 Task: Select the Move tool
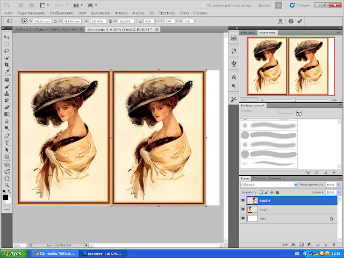(7, 37)
